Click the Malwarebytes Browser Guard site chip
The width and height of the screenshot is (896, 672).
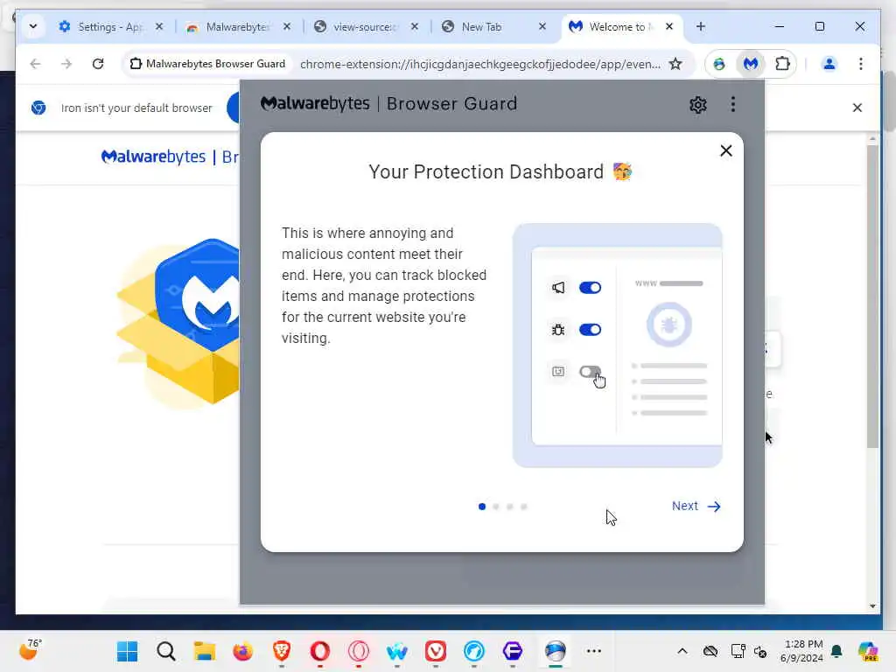[208, 64]
